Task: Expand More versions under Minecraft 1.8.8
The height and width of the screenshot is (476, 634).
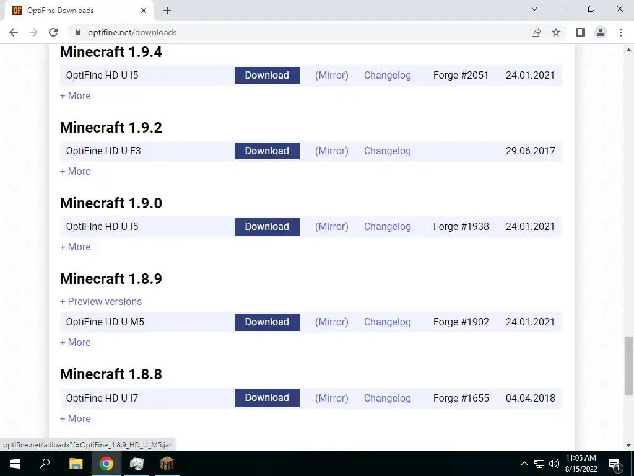Action: point(75,418)
